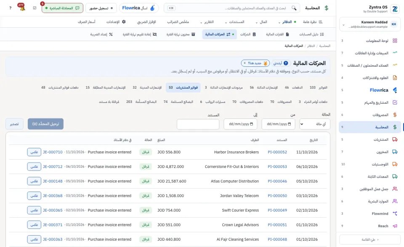Click the search magnifier icon
This screenshot has width=404, height=247.
[294, 8]
